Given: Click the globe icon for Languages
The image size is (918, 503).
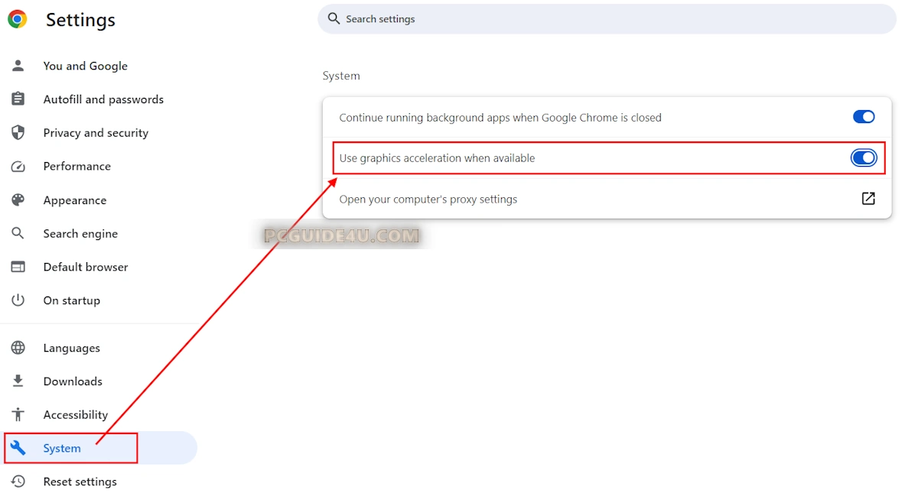Looking at the screenshot, I should 18,348.
